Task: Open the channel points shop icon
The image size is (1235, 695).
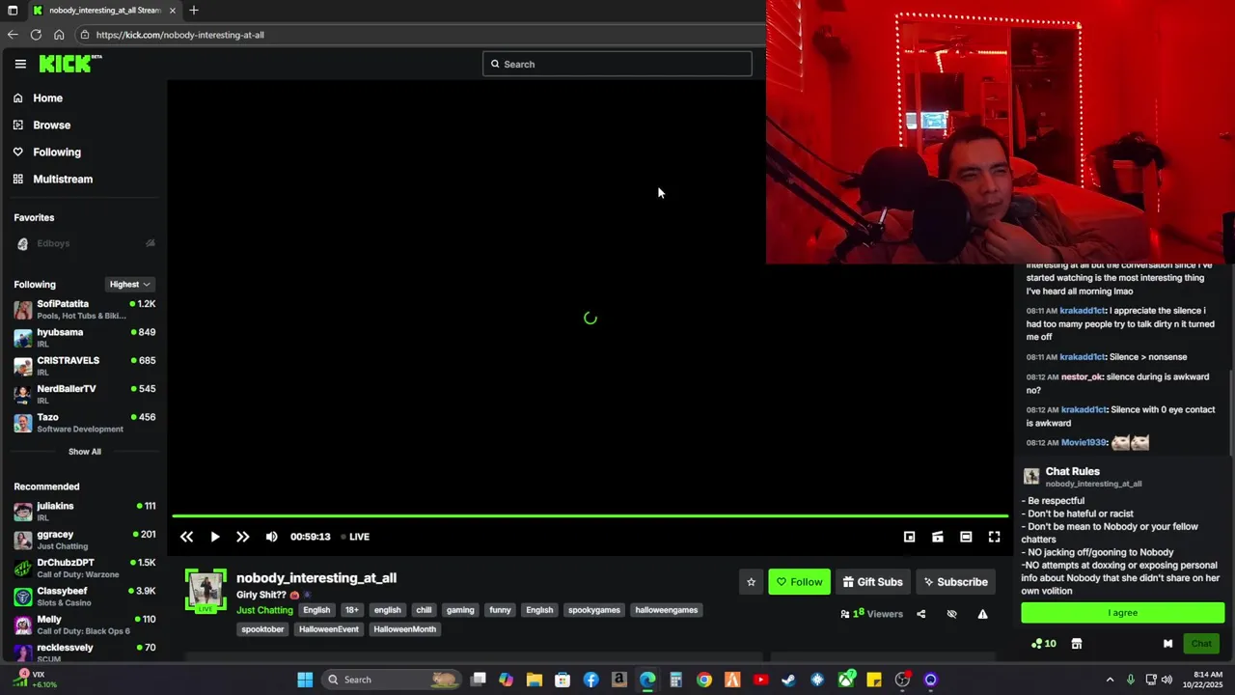Action: 1077,644
